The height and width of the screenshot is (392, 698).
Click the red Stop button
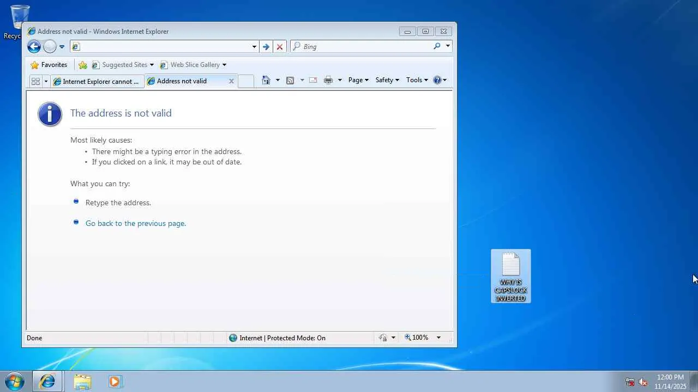pos(280,47)
